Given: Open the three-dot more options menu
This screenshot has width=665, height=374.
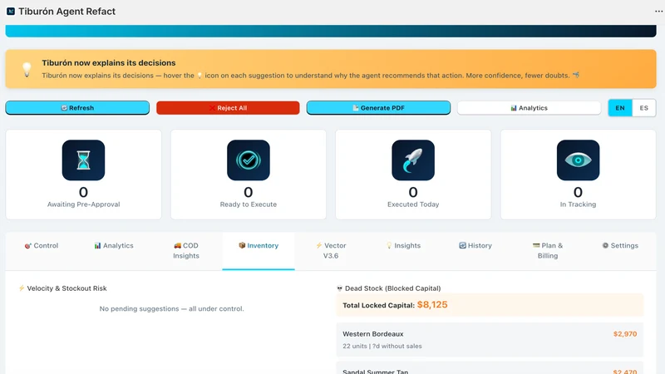Looking at the screenshot, I should coord(658,12).
